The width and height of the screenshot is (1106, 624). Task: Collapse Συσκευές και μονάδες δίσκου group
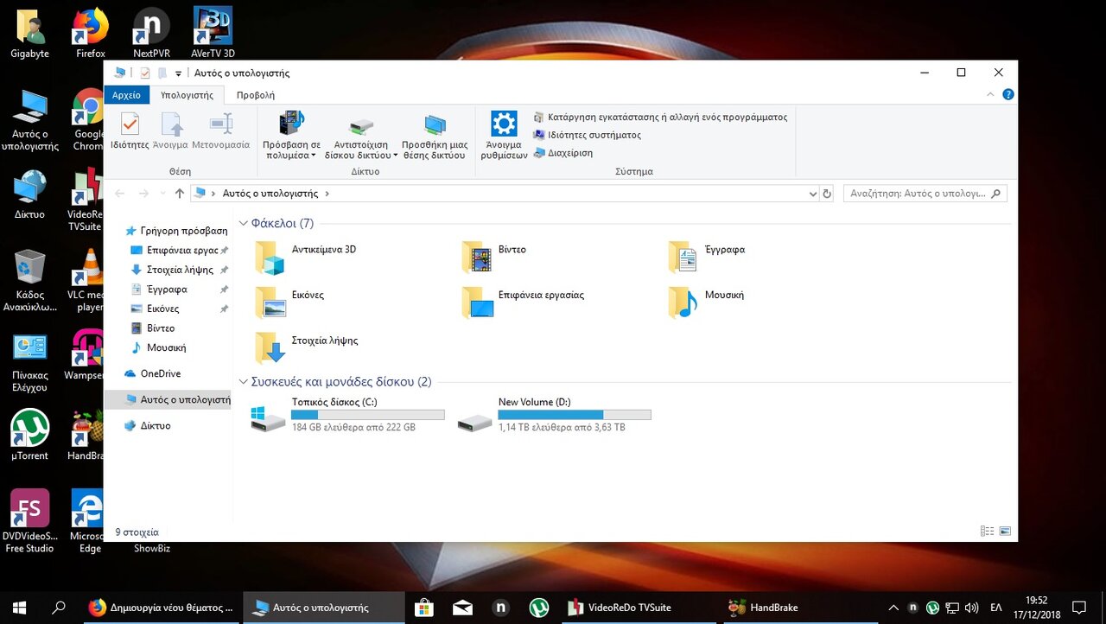[x=244, y=382]
